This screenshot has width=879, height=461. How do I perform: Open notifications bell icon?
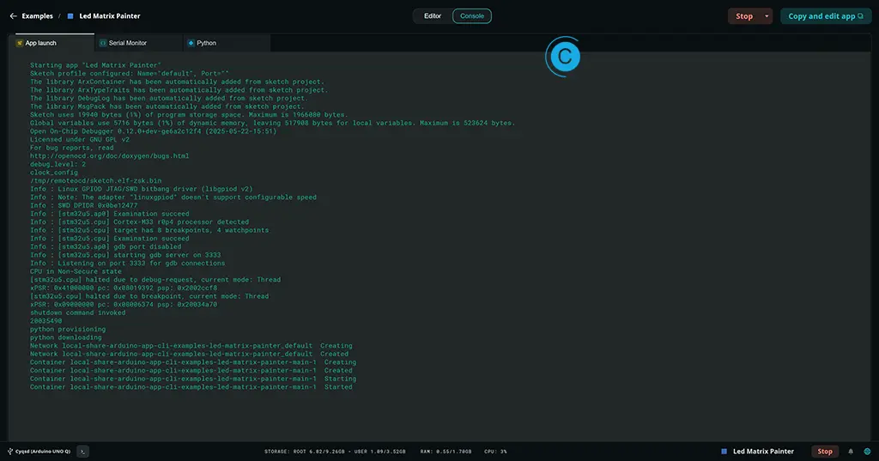(851, 452)
